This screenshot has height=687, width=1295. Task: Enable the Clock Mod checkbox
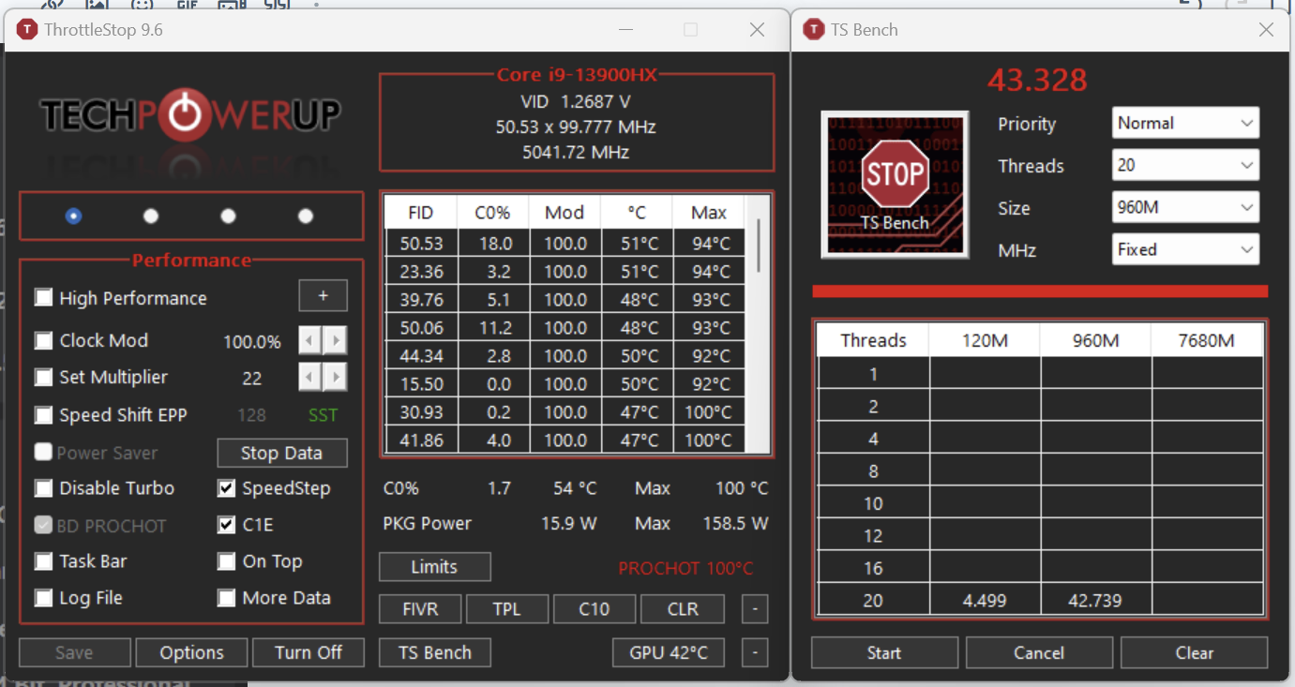[x=43, y=340]
